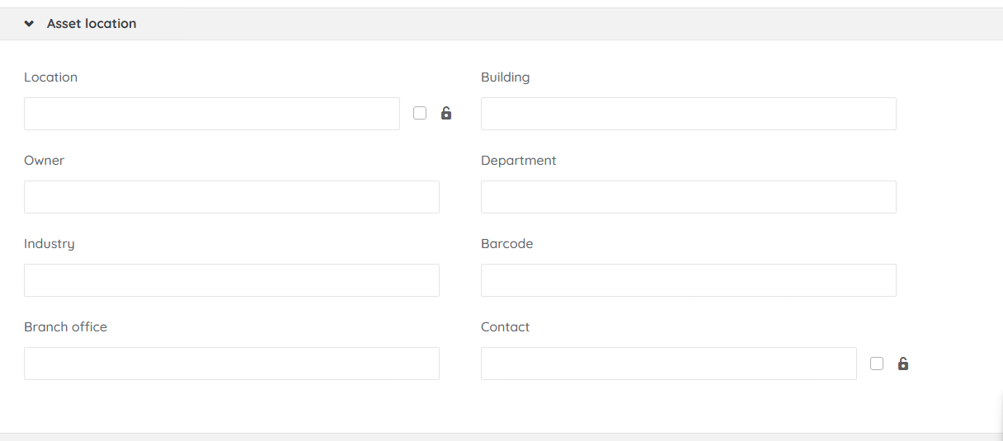This screenshot has height=441, width=1003.
Task: Click the Asset location header title
Action: pyautogui.click(x=92, y=24)
